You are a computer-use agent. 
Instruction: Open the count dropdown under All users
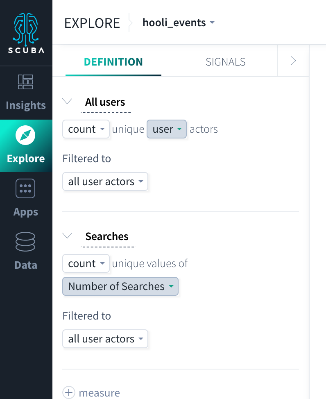point(86,129)
